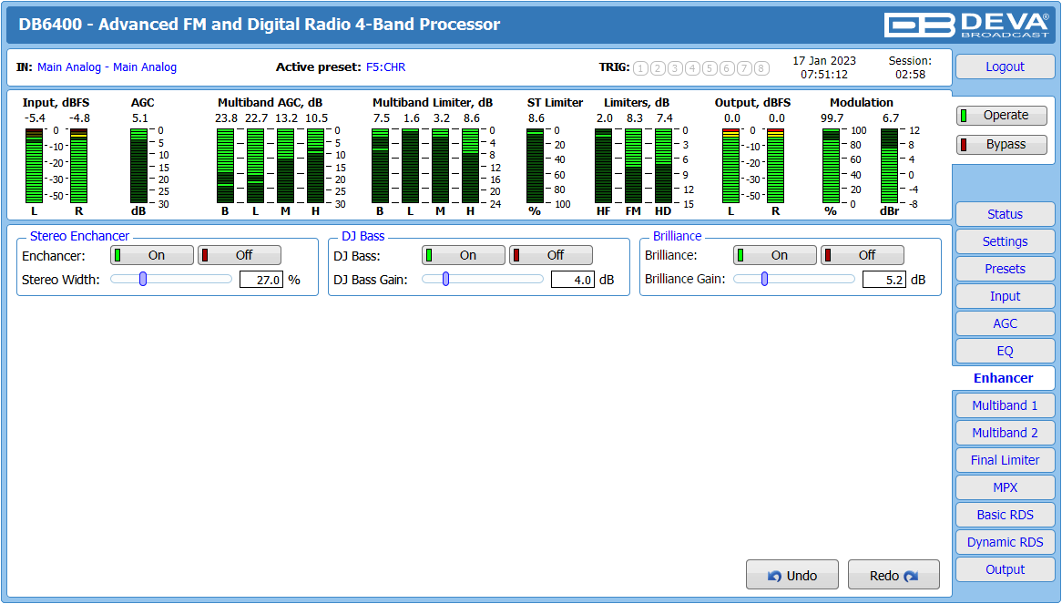Image resolution: width=1062 pixels, height=604 pixels.
Task: Open the Multiband 1 page
Action: coord(1006,405)
